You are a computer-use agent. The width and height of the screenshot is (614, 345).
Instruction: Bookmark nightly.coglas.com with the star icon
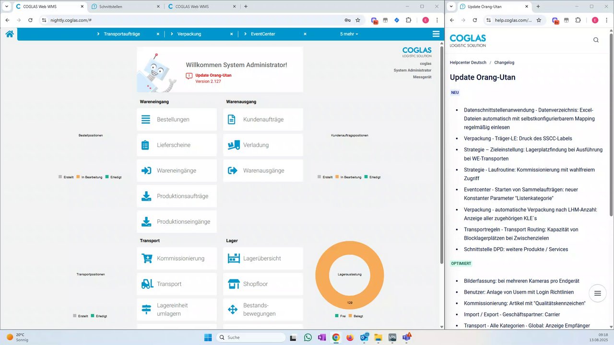pyautogui.click(x=358, y=20)
